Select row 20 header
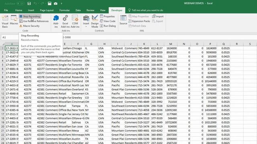Screen dimensions: 257x144 coord(3,126)
